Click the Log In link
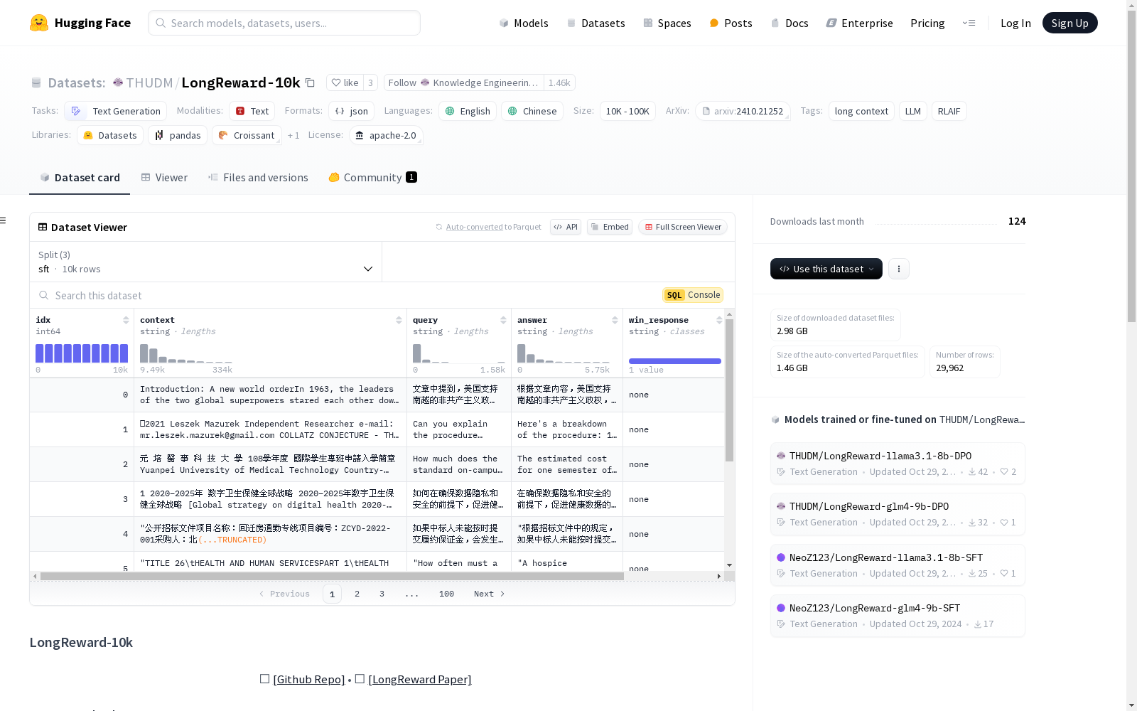This screenshot has height=711, width=1137. pyautogui.click(x=1015, y=23)
